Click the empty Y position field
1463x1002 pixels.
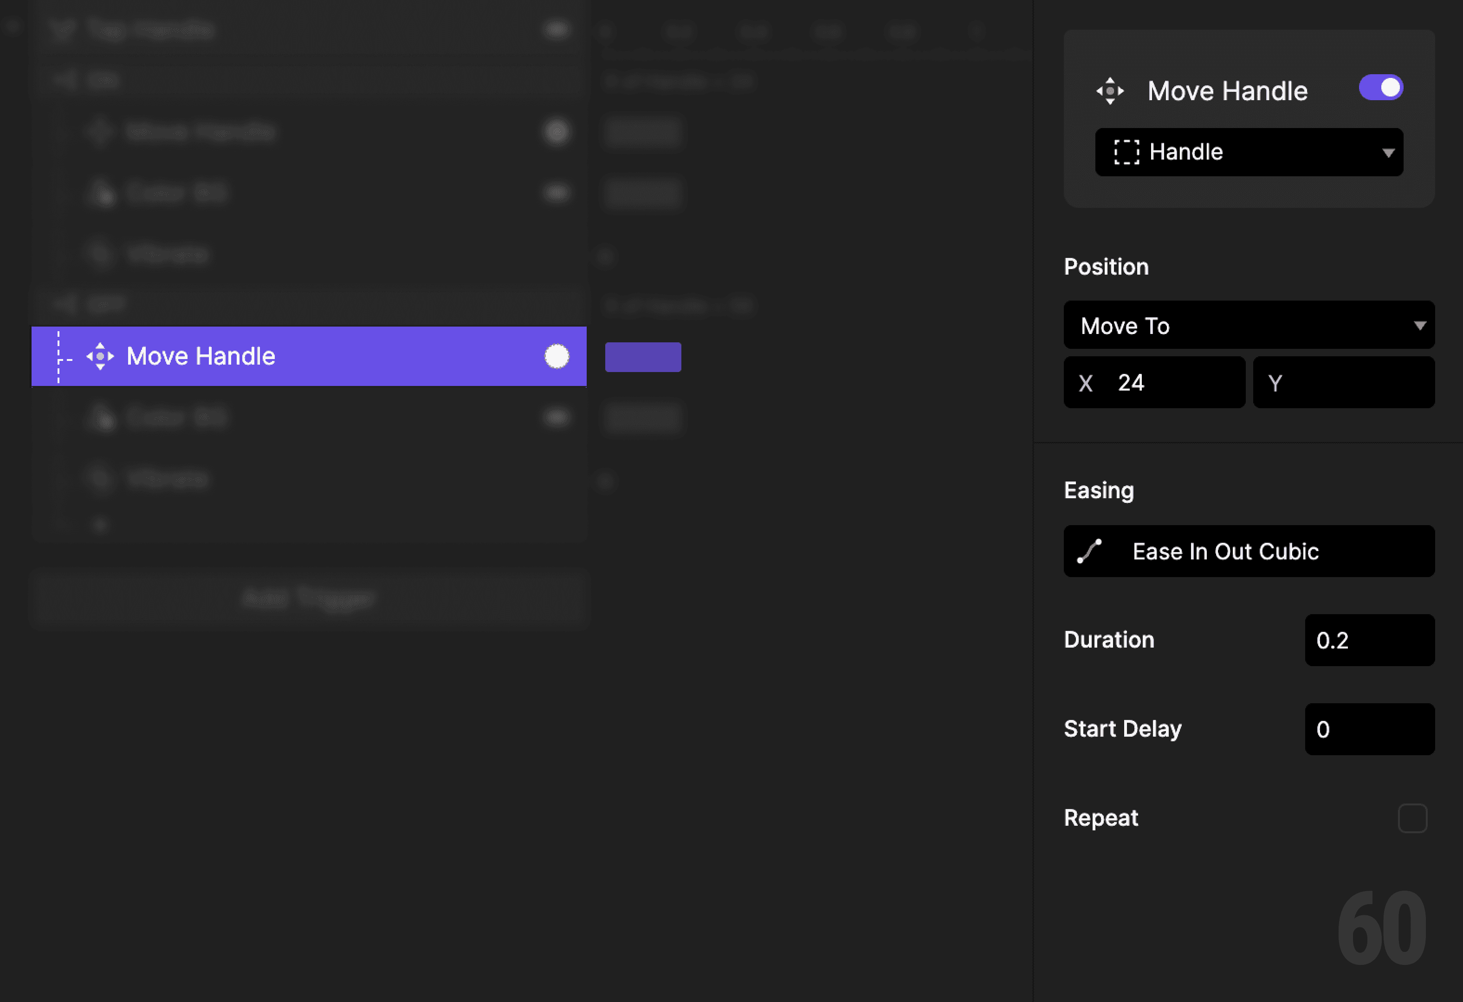[x=1344, y=382]
